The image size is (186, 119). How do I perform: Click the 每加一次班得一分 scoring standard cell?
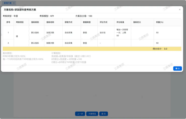point(122,32)
